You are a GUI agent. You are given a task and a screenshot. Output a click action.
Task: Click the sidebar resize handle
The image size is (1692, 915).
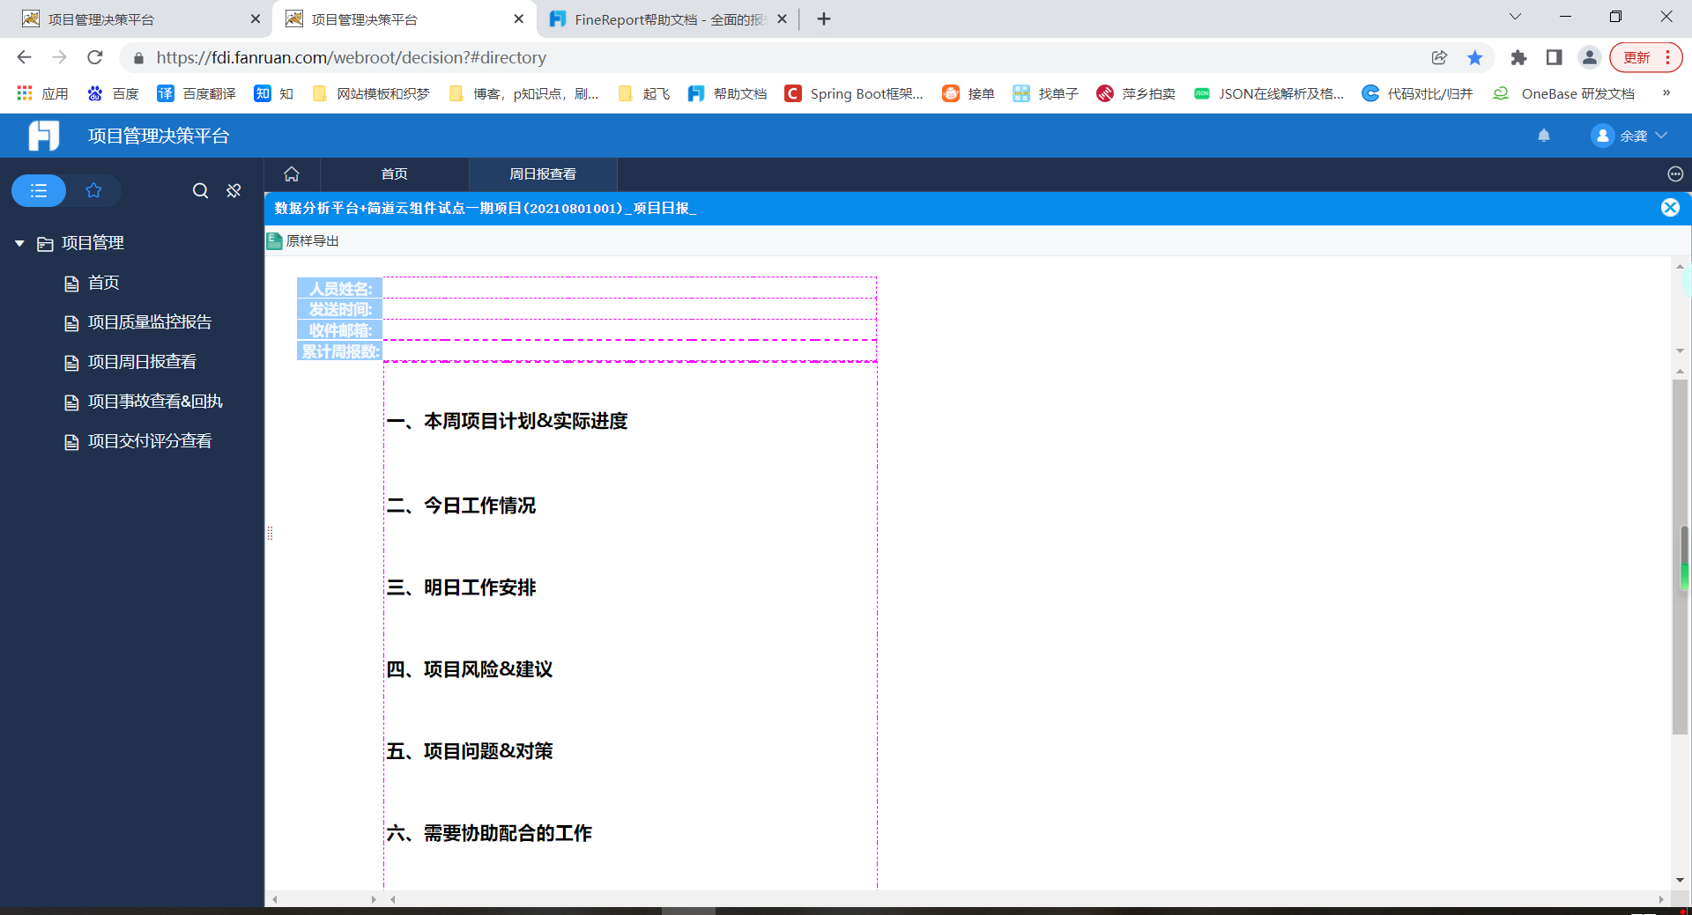[x=270, y=533]
